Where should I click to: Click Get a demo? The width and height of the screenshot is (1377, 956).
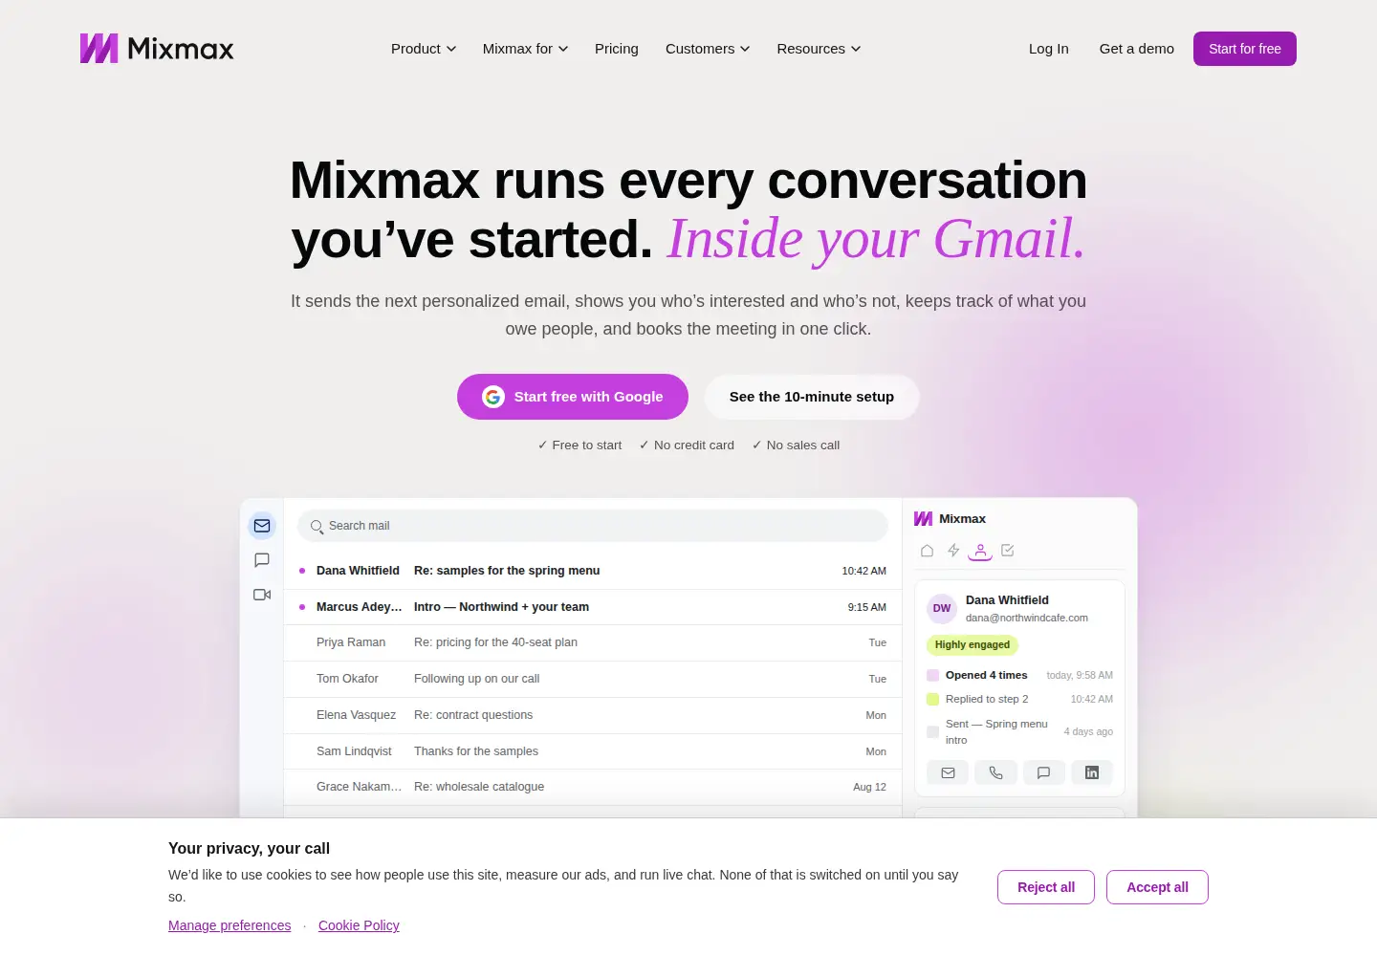[x=1137, y=49]
